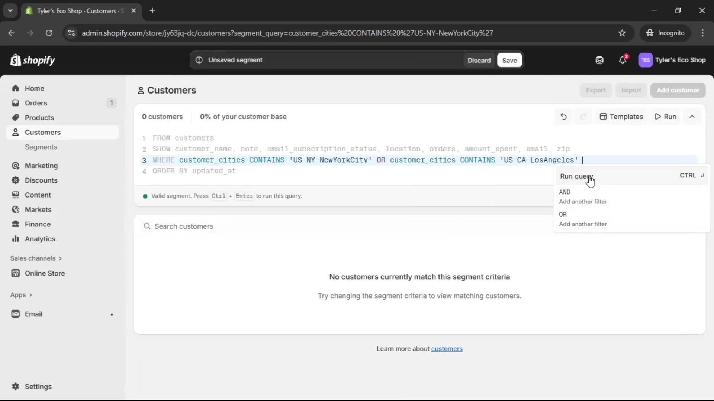Expand the Sales channels section
The width and height of the screenshot is (714, 401).
click(36, 258)
